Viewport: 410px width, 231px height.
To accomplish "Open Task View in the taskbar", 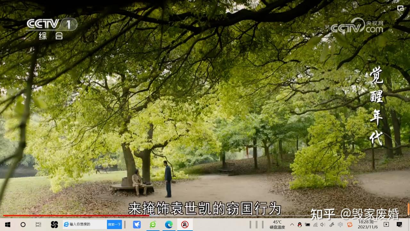I will pos(38,225).
